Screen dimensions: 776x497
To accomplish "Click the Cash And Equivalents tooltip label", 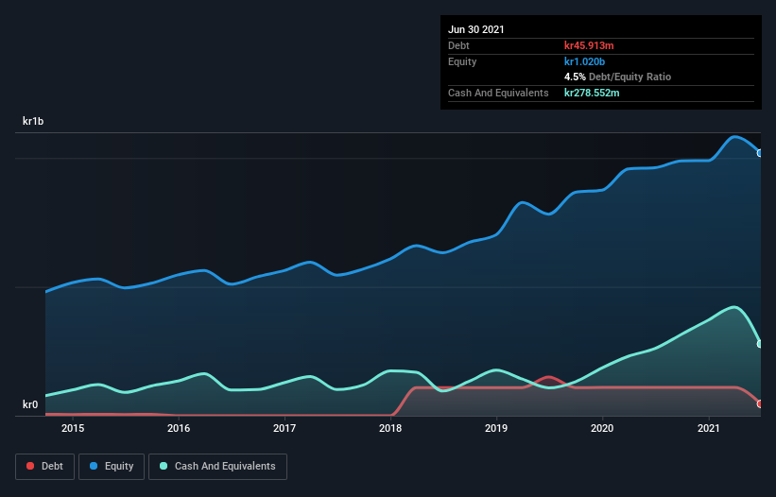I will [498, 93].
